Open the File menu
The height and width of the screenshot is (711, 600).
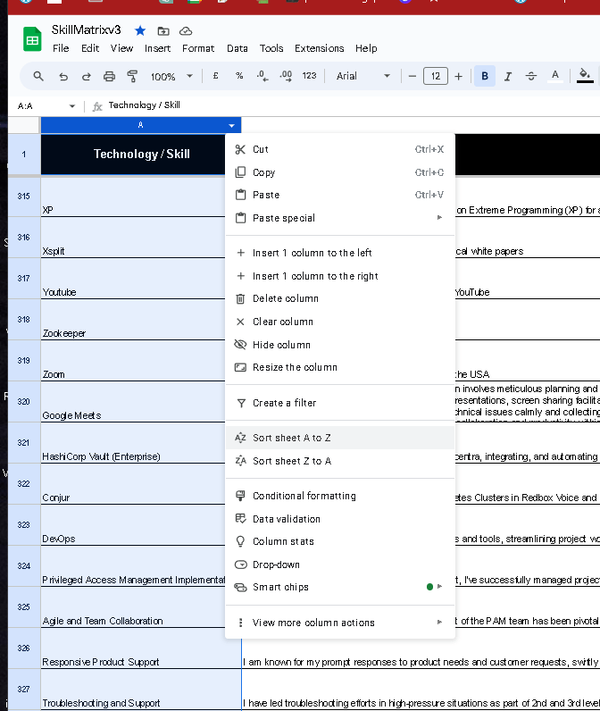[61, 48]
